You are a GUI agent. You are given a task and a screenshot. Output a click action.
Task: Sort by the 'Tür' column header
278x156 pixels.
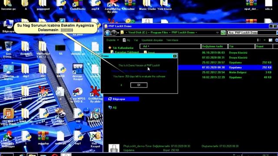(242, 46)
